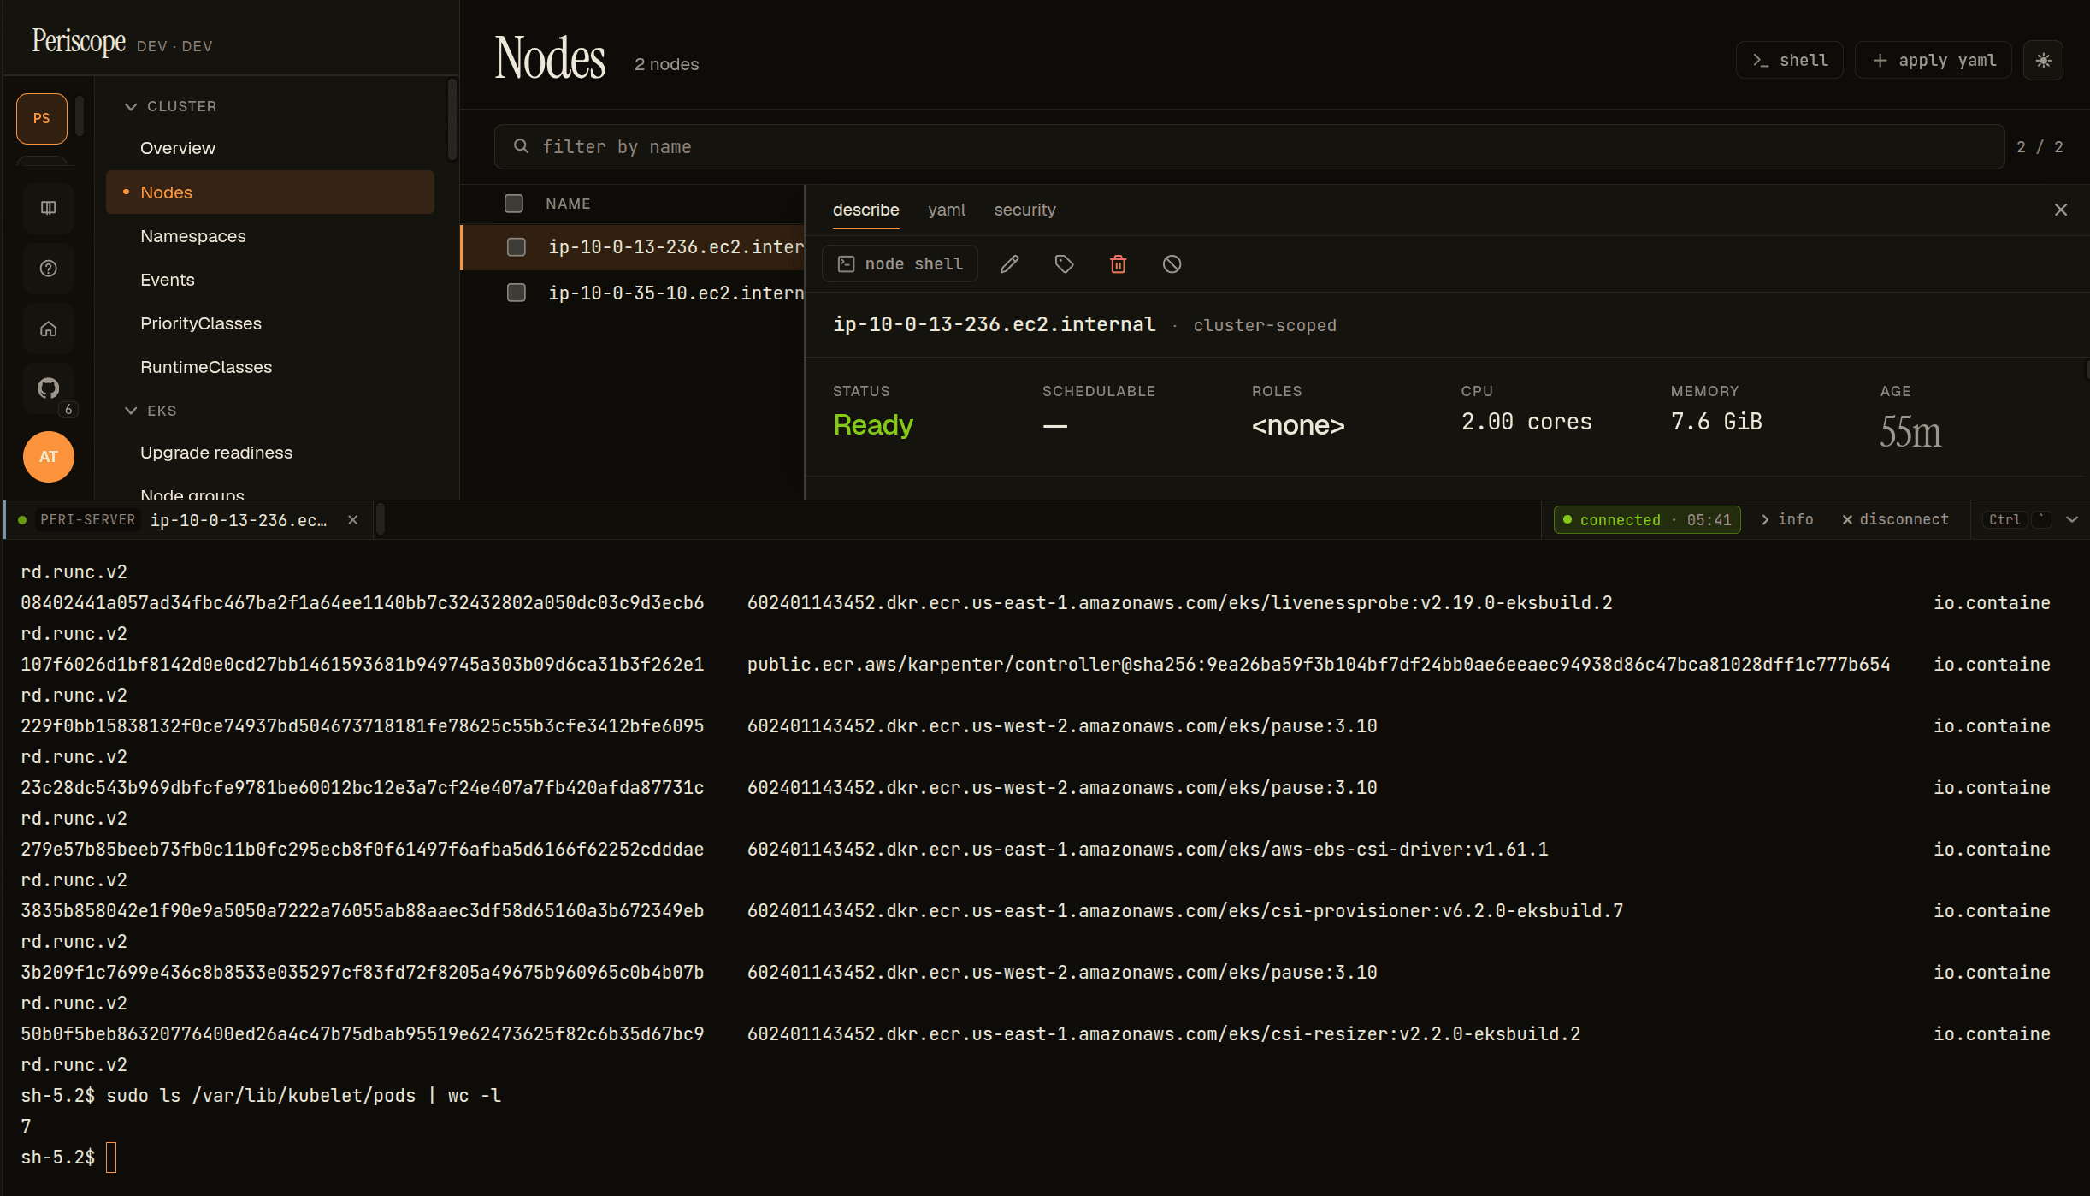
Task: Collapse the EKS section
Action: [x=151, y=411]
